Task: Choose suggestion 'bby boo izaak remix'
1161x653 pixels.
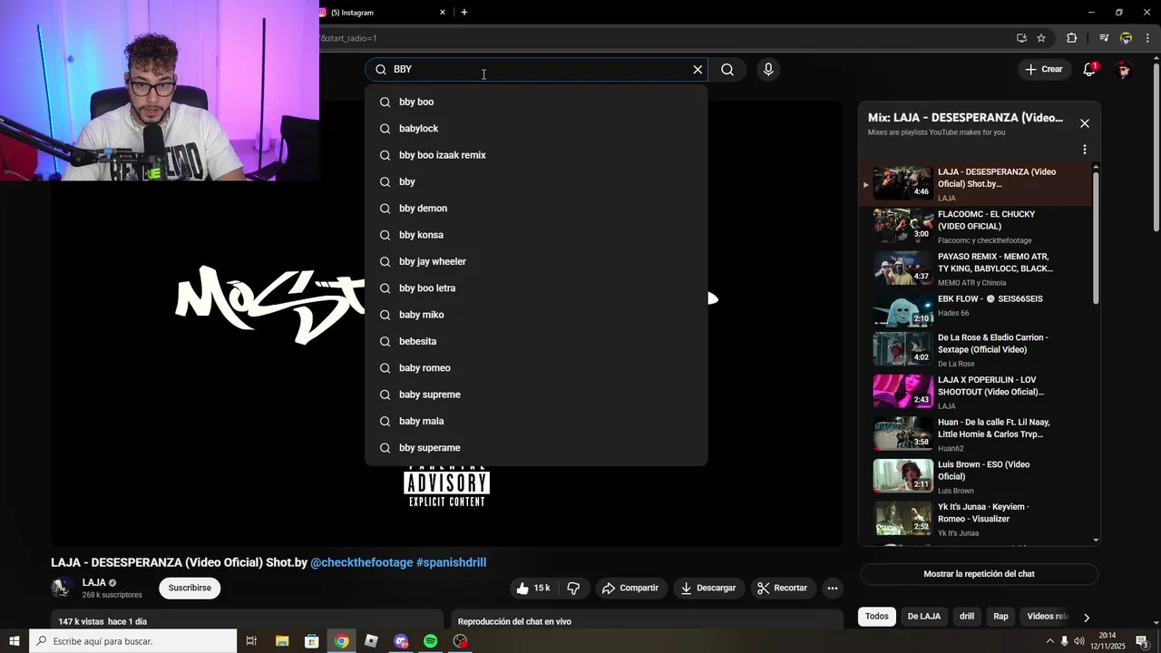Action: tap(536, 155)
